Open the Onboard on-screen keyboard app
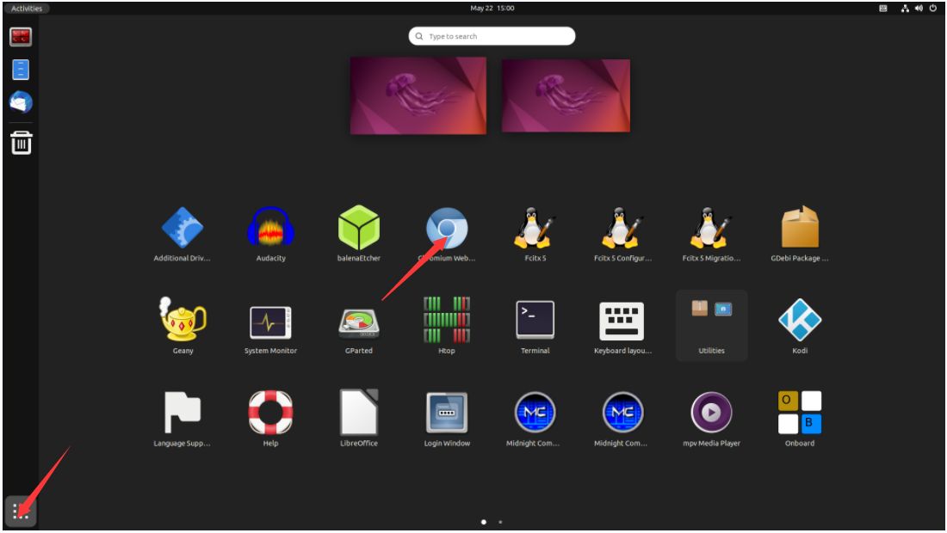Screen dimensions: 947x533 click(x=799, y=414)
